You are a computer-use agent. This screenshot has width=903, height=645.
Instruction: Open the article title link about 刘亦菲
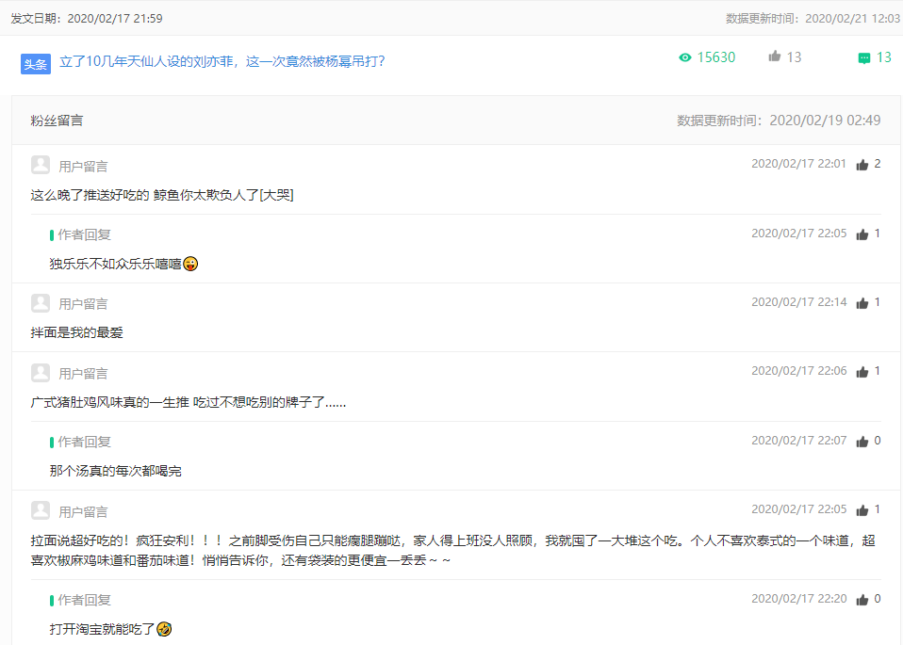pyautogui.click(x=222, y=61)
